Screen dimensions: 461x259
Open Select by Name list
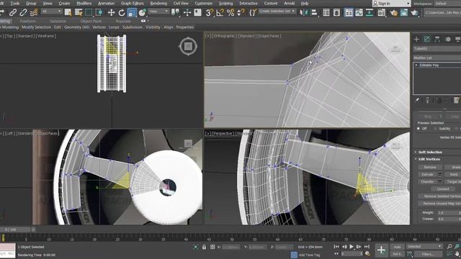click(79, 12)
